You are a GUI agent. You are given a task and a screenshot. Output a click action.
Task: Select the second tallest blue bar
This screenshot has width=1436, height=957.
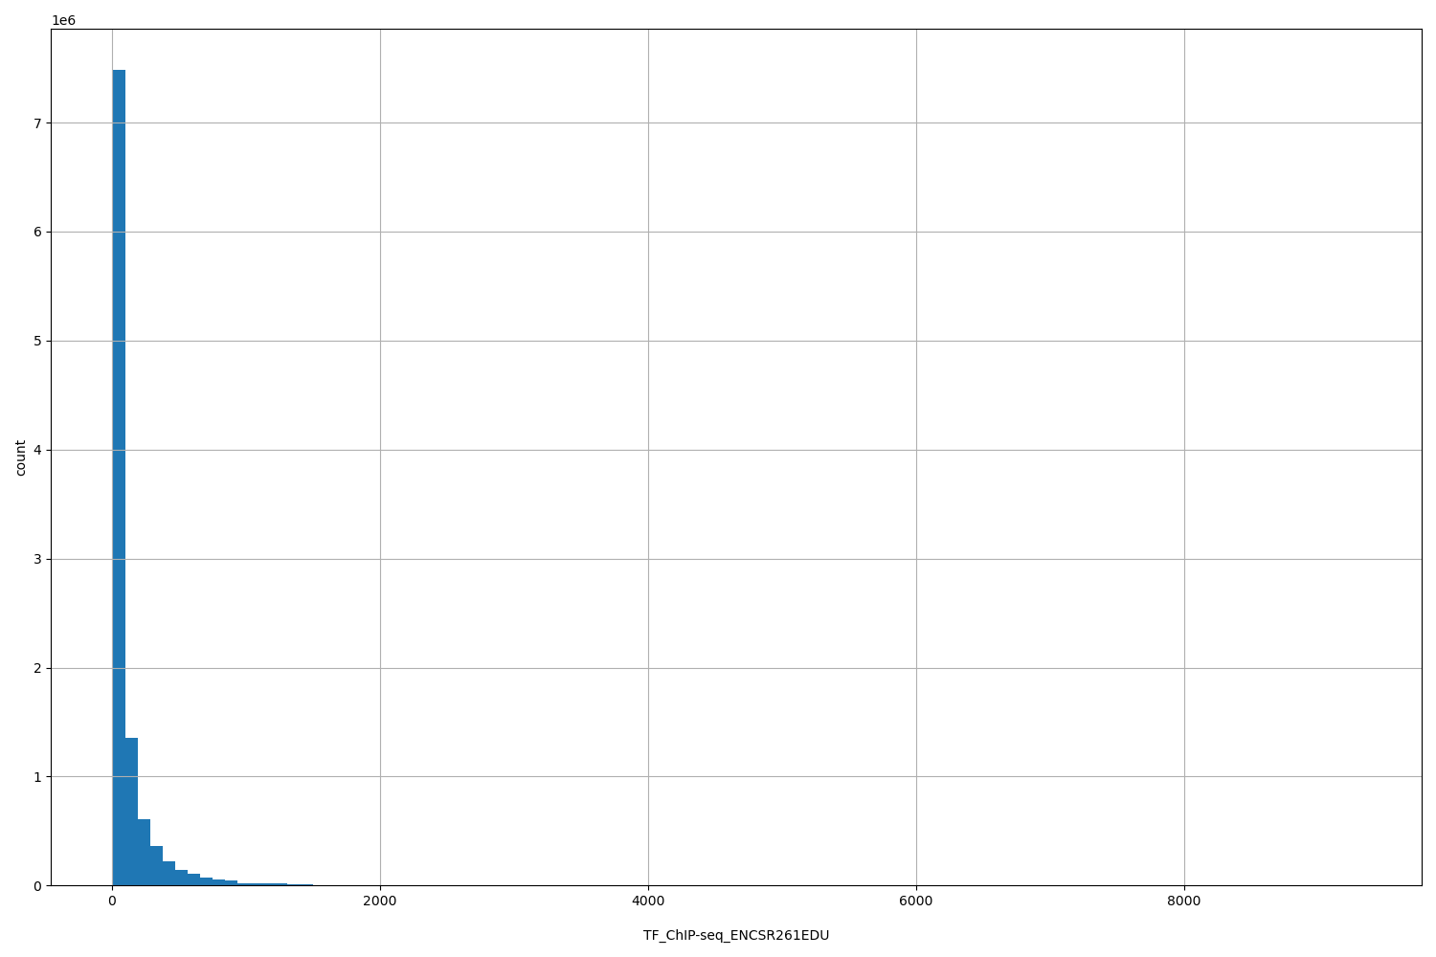point(130,813)
